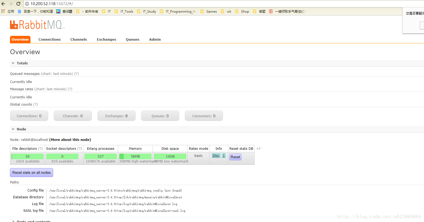The height and width of the screenshot is (222, 424).
Task: Toggle table columns with +/- link
Action: click(x=259, y=148)
